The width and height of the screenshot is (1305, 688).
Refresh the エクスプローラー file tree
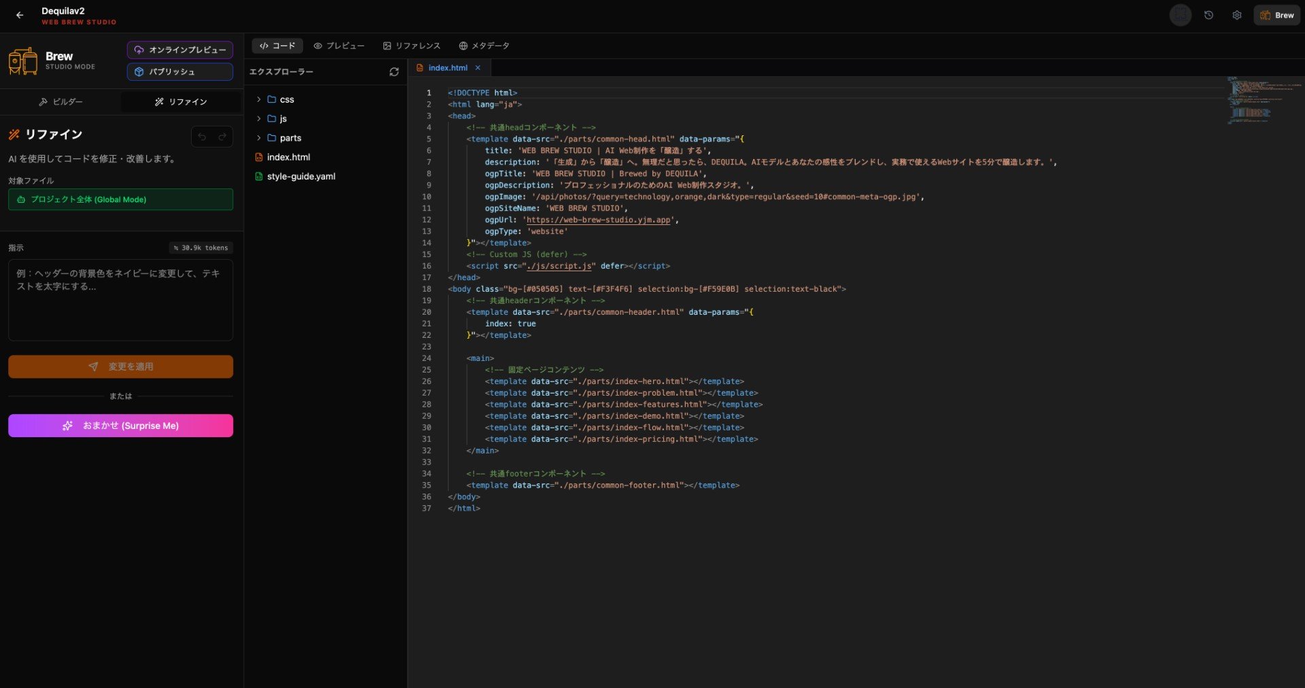394,71
